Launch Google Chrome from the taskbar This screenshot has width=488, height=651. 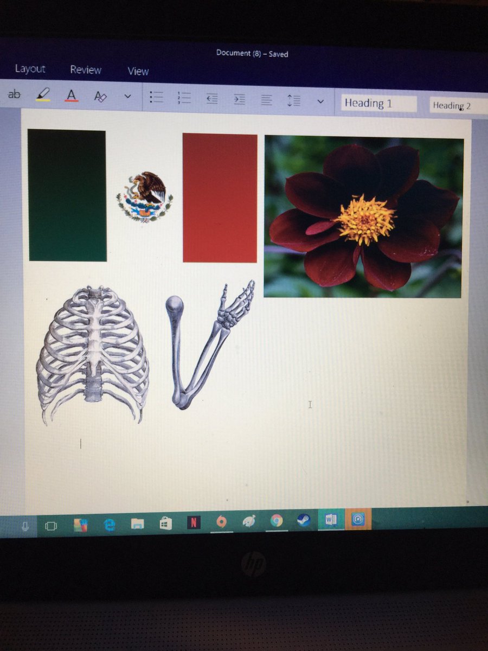click(277, 521)
